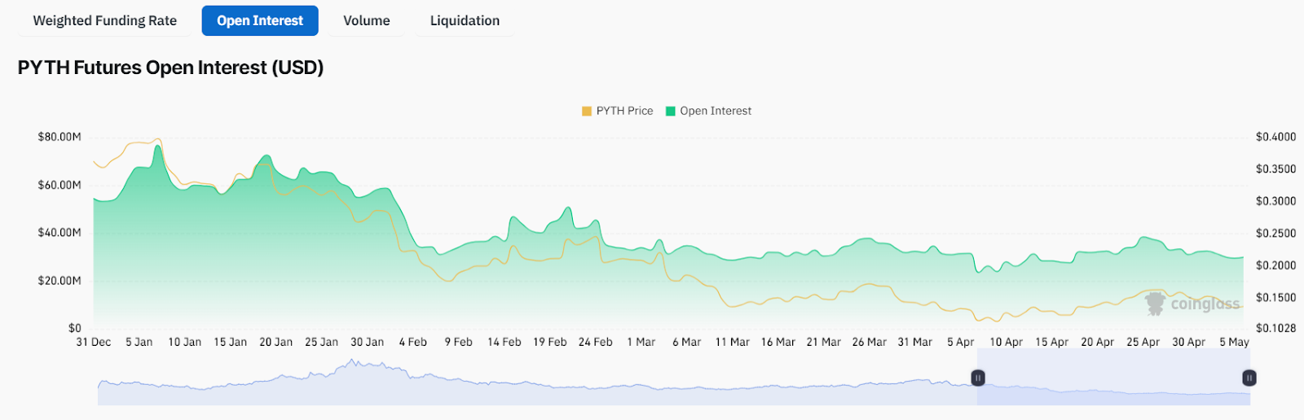Switch to the Weighted Funding Rate tab
1304x420 pixels.
(104, 21)
